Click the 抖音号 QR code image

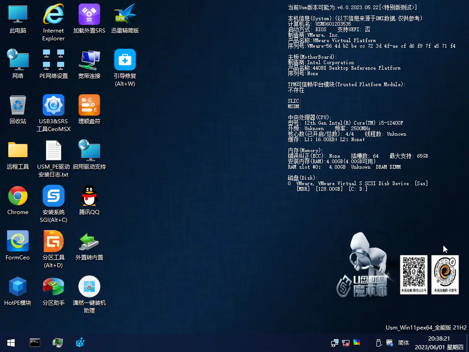pyautogui.click(x=445, y=274)
